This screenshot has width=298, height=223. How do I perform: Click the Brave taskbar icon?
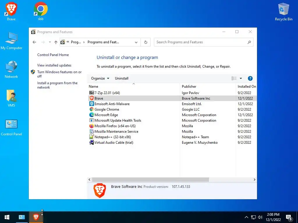[x=36, y=217]
